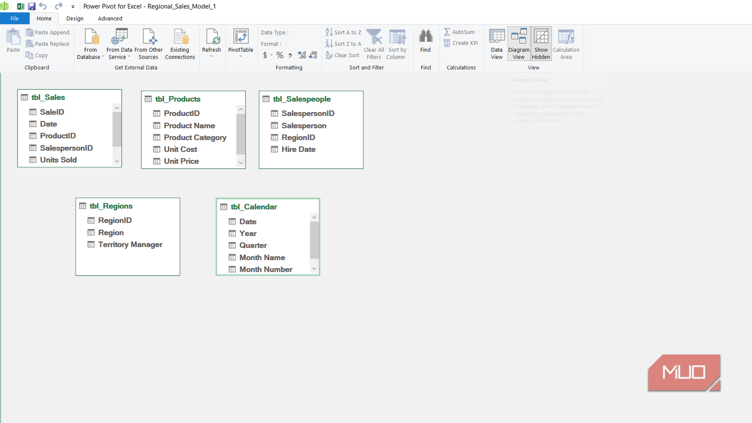Select the SaleID field in tbl_Sales
The width and height of the screenshot is (752, 423).
[x=52, y=112]
